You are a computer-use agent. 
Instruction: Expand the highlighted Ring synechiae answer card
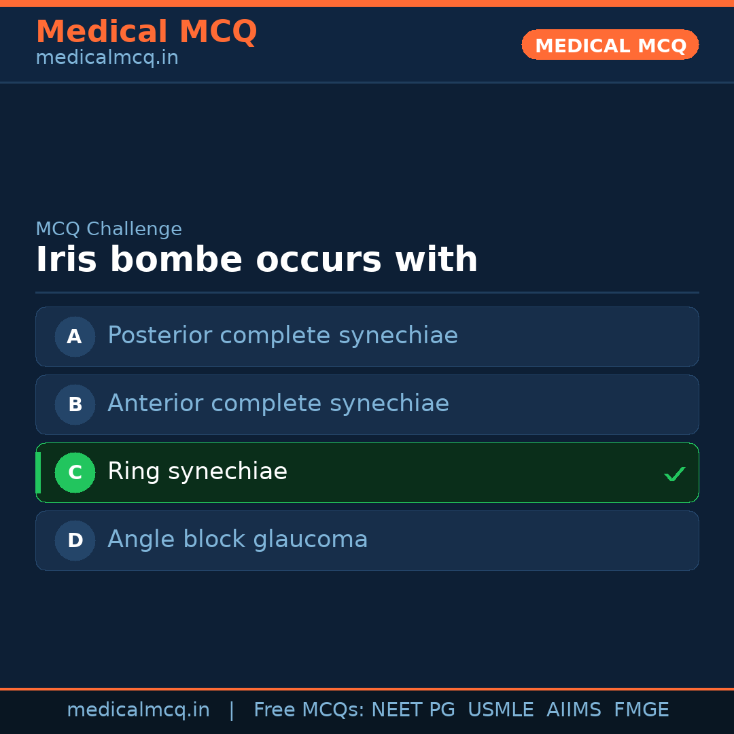(x=367, y=472)
